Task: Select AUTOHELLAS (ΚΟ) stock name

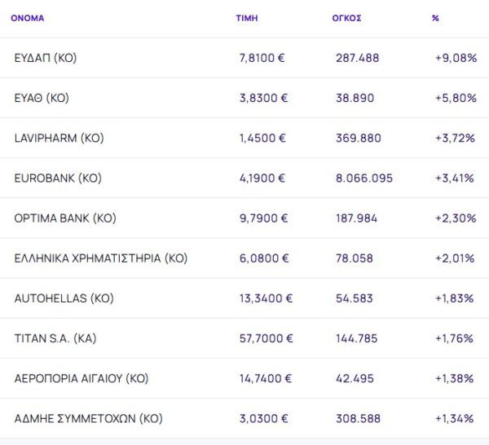Action: pyautogui.click(x=64, y=298)
